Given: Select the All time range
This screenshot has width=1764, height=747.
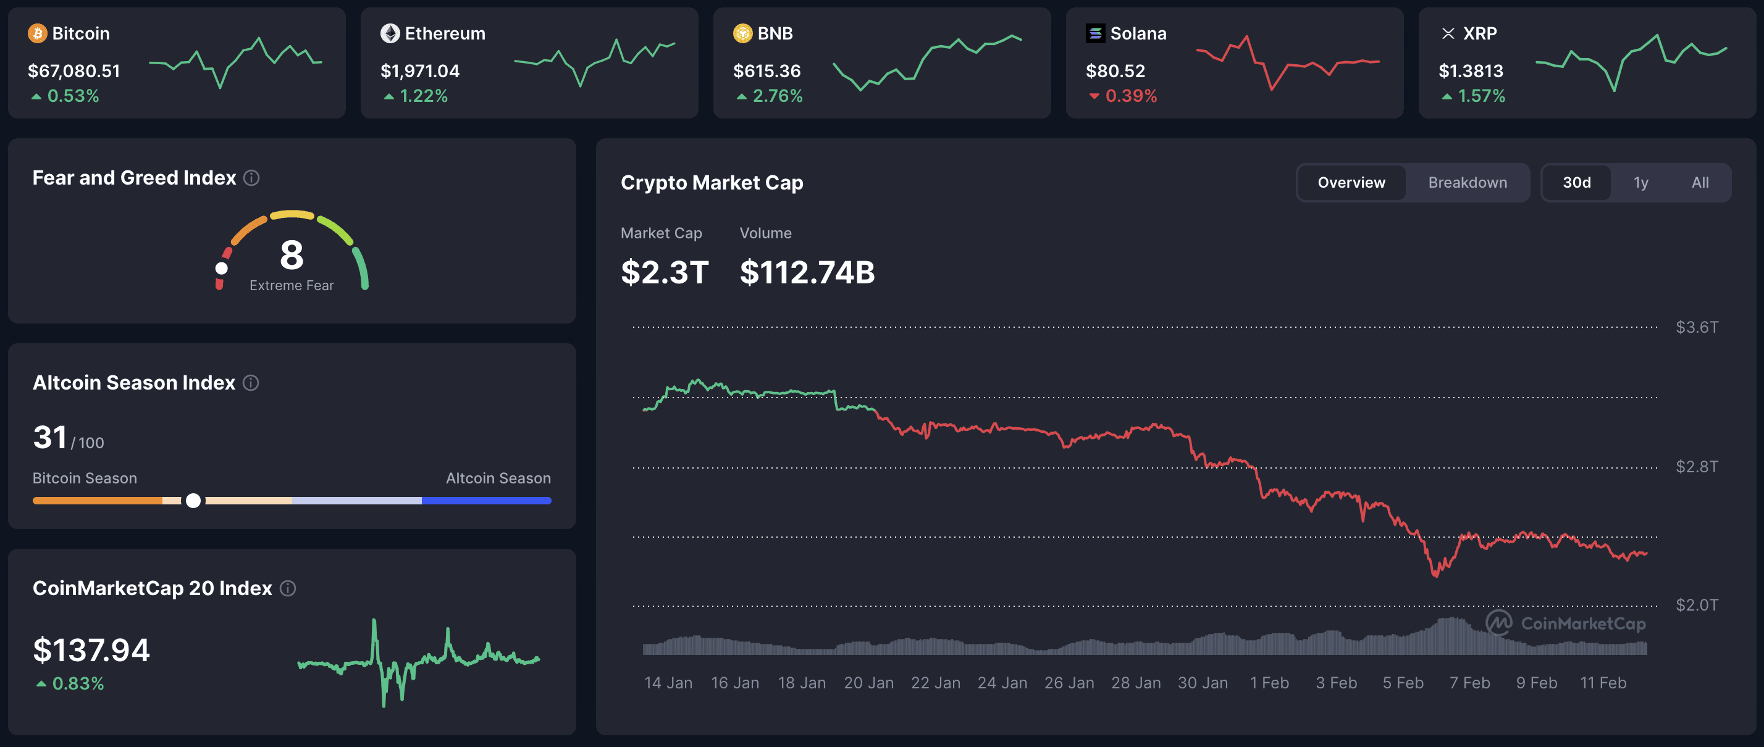Looking at the screenshot, I should [1700, 182].
